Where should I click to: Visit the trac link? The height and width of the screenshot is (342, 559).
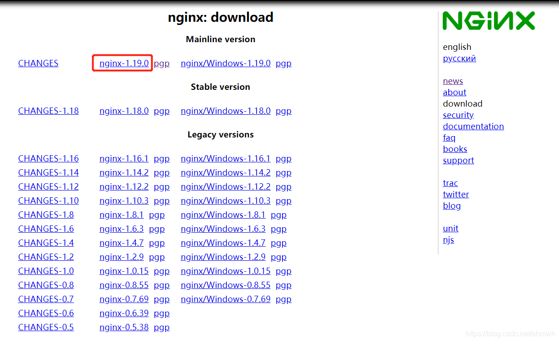450,183
